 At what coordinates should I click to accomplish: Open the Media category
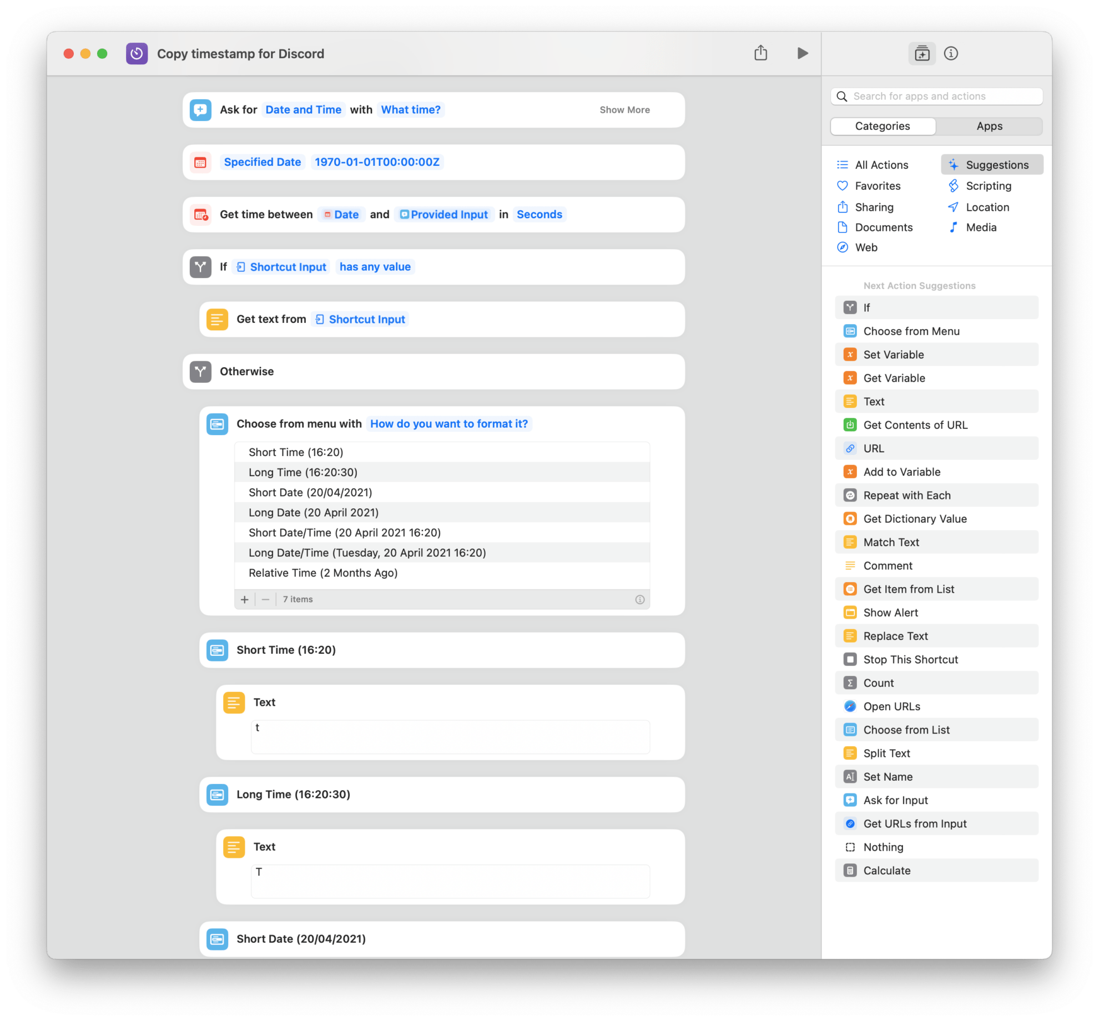[x=981, y=227]
